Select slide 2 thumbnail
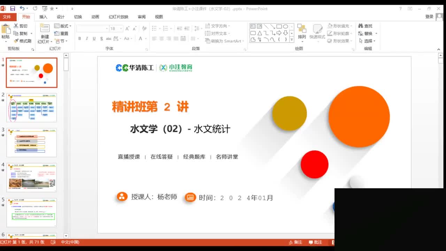The width and height of the screenshot is (446, 251). (x=32, y=107)
